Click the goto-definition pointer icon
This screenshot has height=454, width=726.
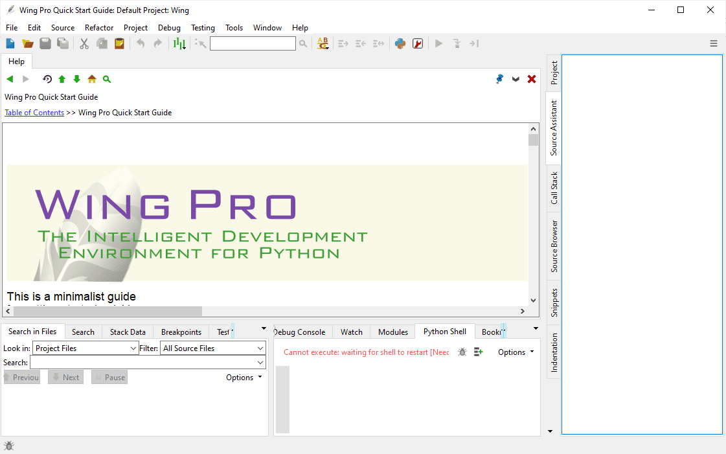click(201, 43)
